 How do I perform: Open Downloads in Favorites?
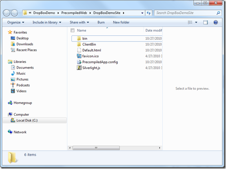click(25, 44)
